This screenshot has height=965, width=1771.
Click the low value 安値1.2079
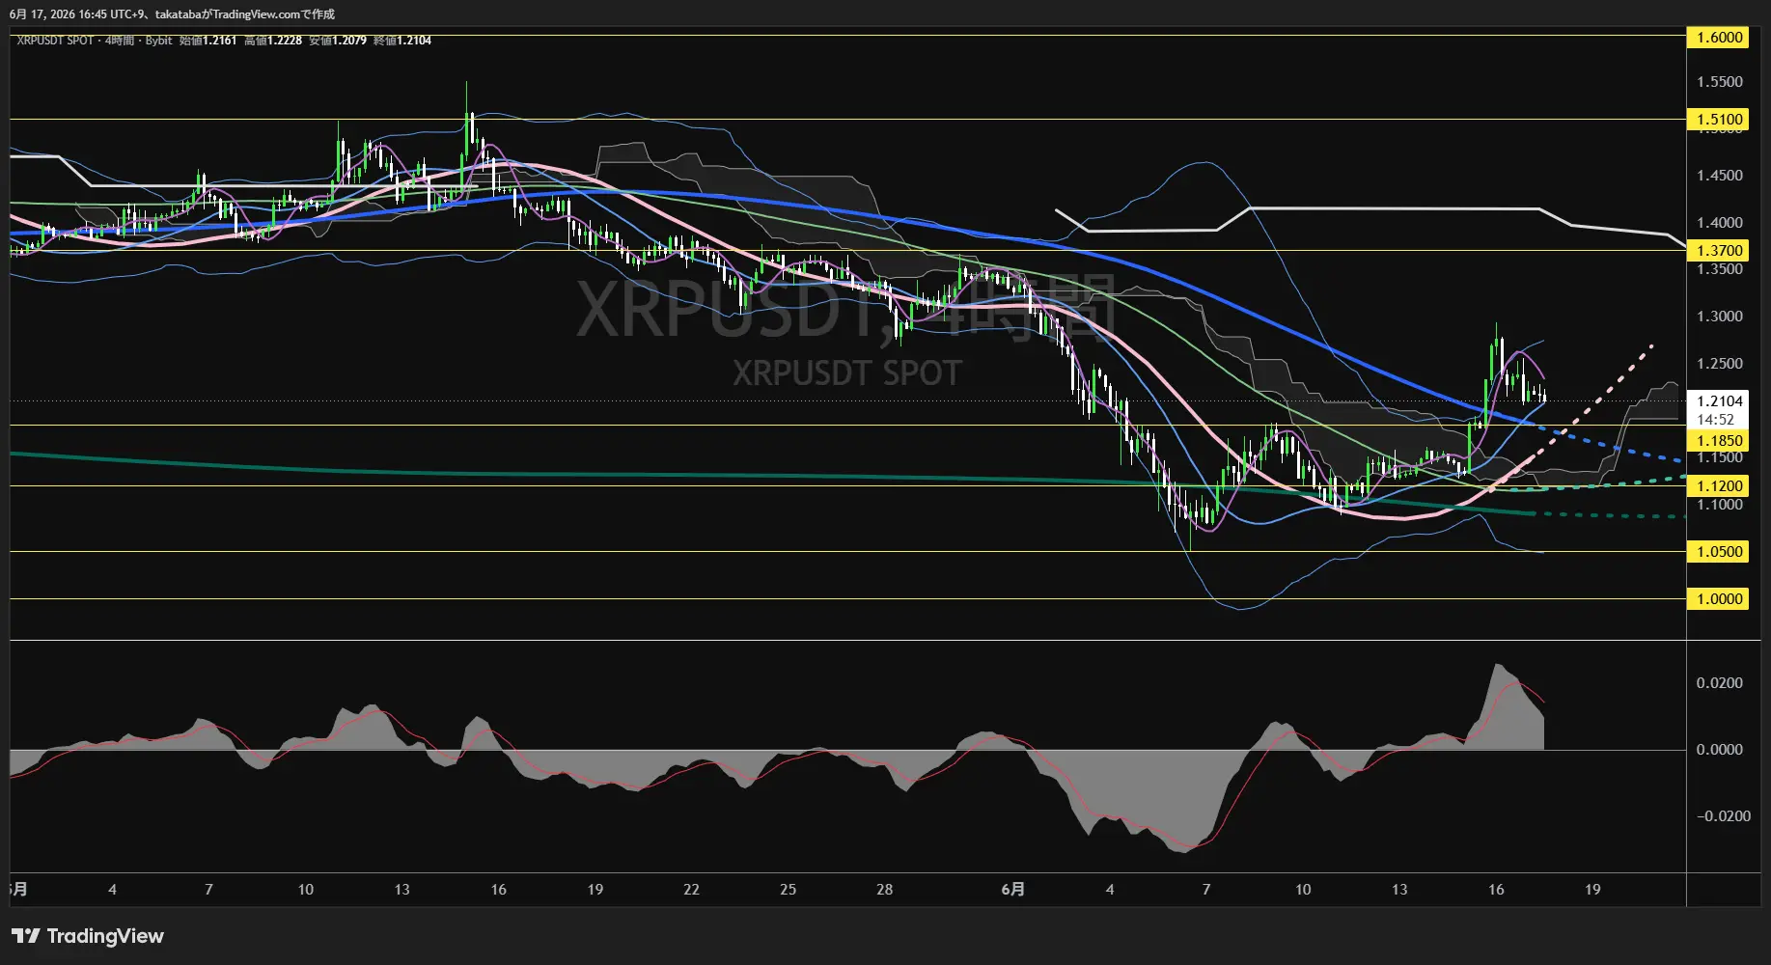coord(338,41)
